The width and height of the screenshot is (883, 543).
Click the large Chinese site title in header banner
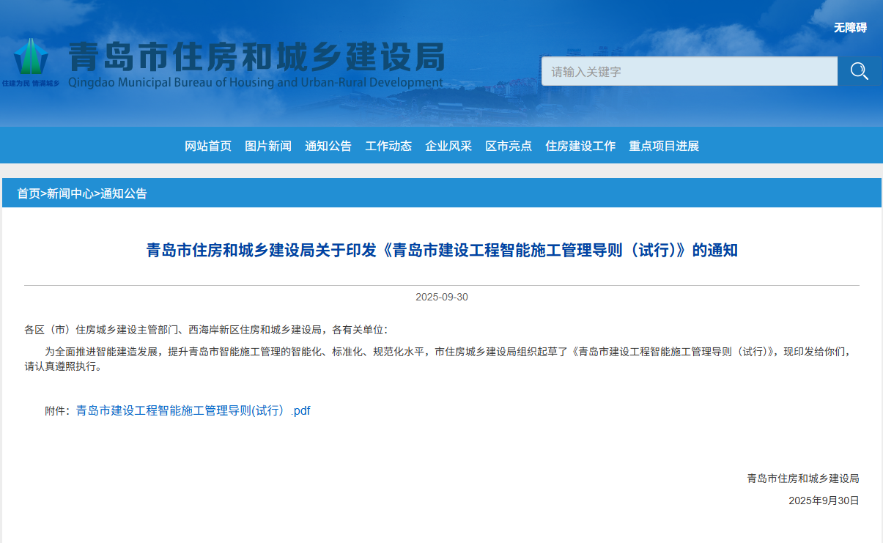click(x=256, y=56)
